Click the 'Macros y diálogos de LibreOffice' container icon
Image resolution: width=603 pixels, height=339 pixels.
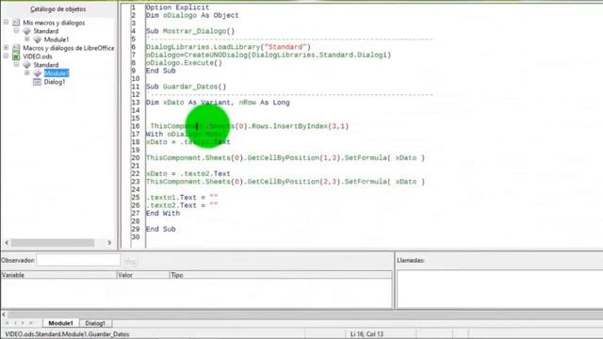pyautogui.click(x=16, y=48)
